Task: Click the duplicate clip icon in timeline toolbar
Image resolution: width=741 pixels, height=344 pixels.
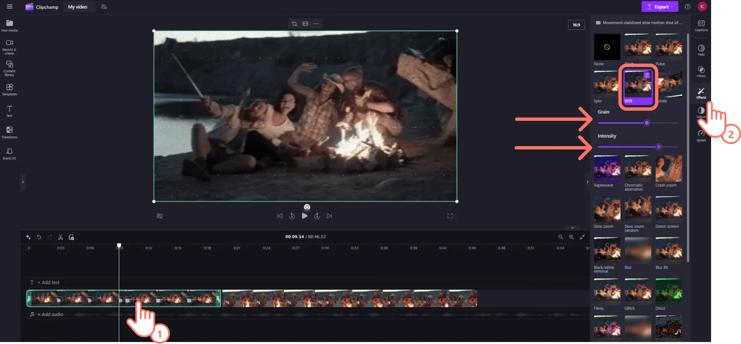Action: point(71,237)
